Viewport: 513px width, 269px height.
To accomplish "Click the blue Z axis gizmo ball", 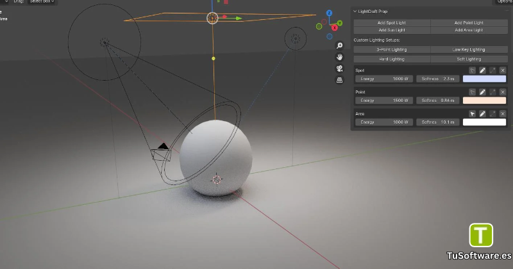I will 329,13.
